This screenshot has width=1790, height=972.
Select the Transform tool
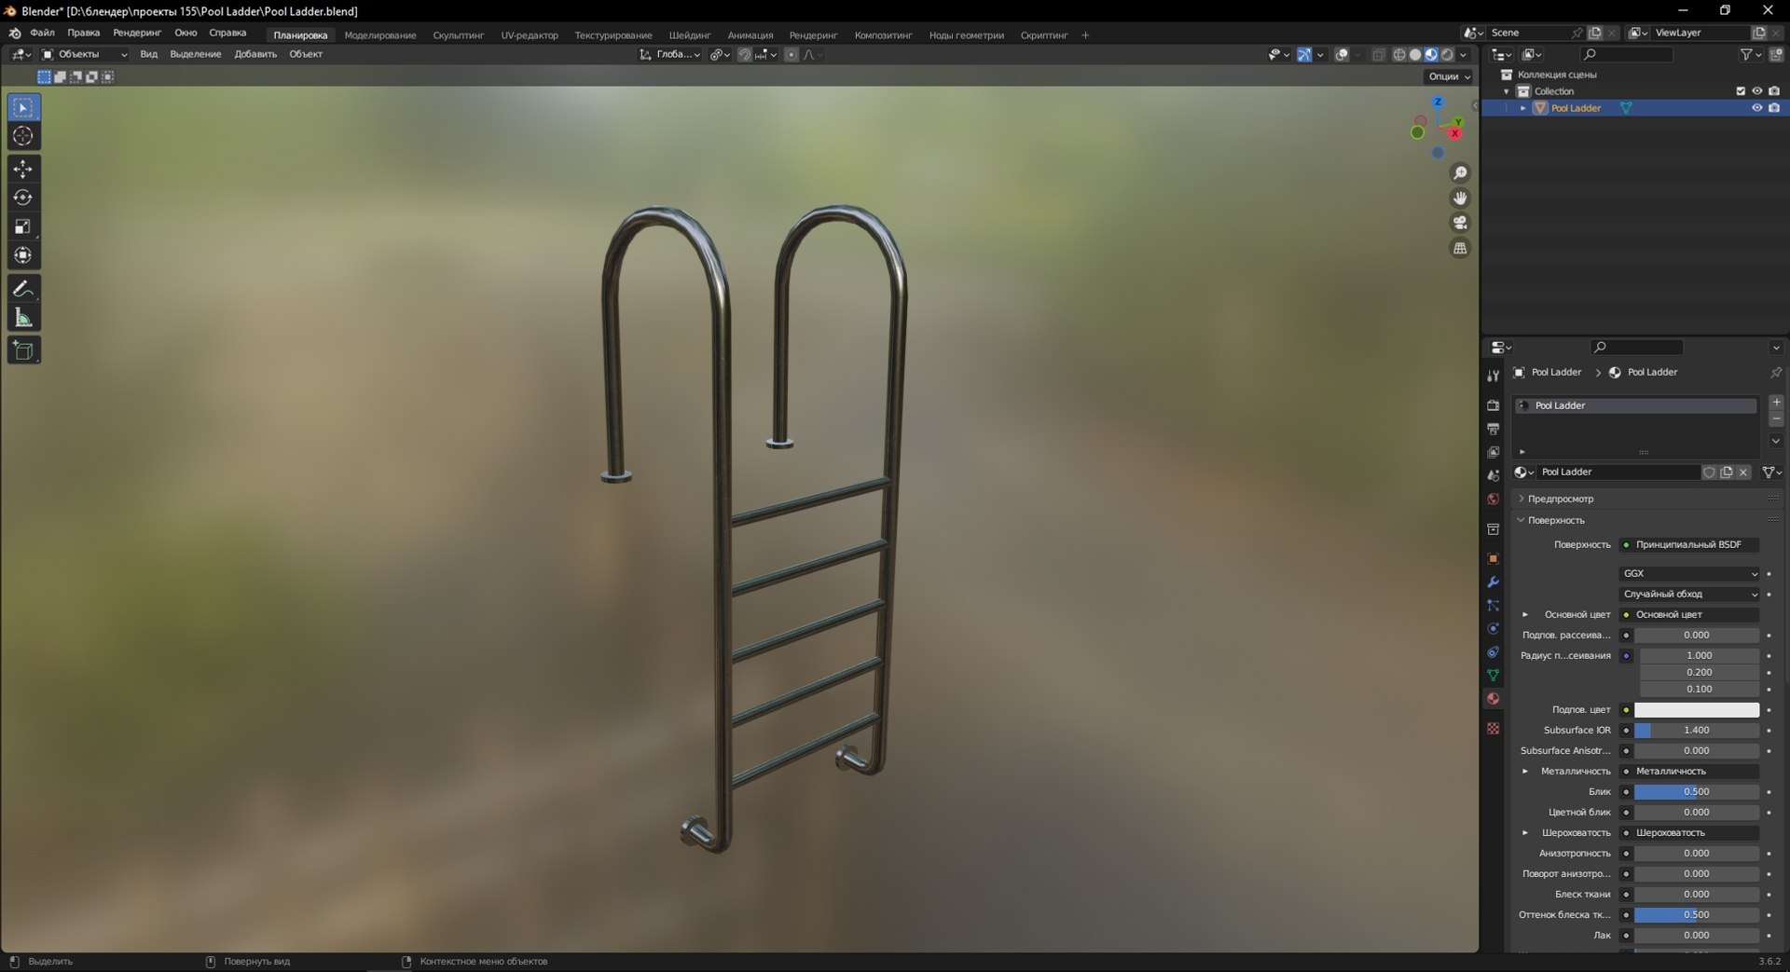[x=23, y=255]
